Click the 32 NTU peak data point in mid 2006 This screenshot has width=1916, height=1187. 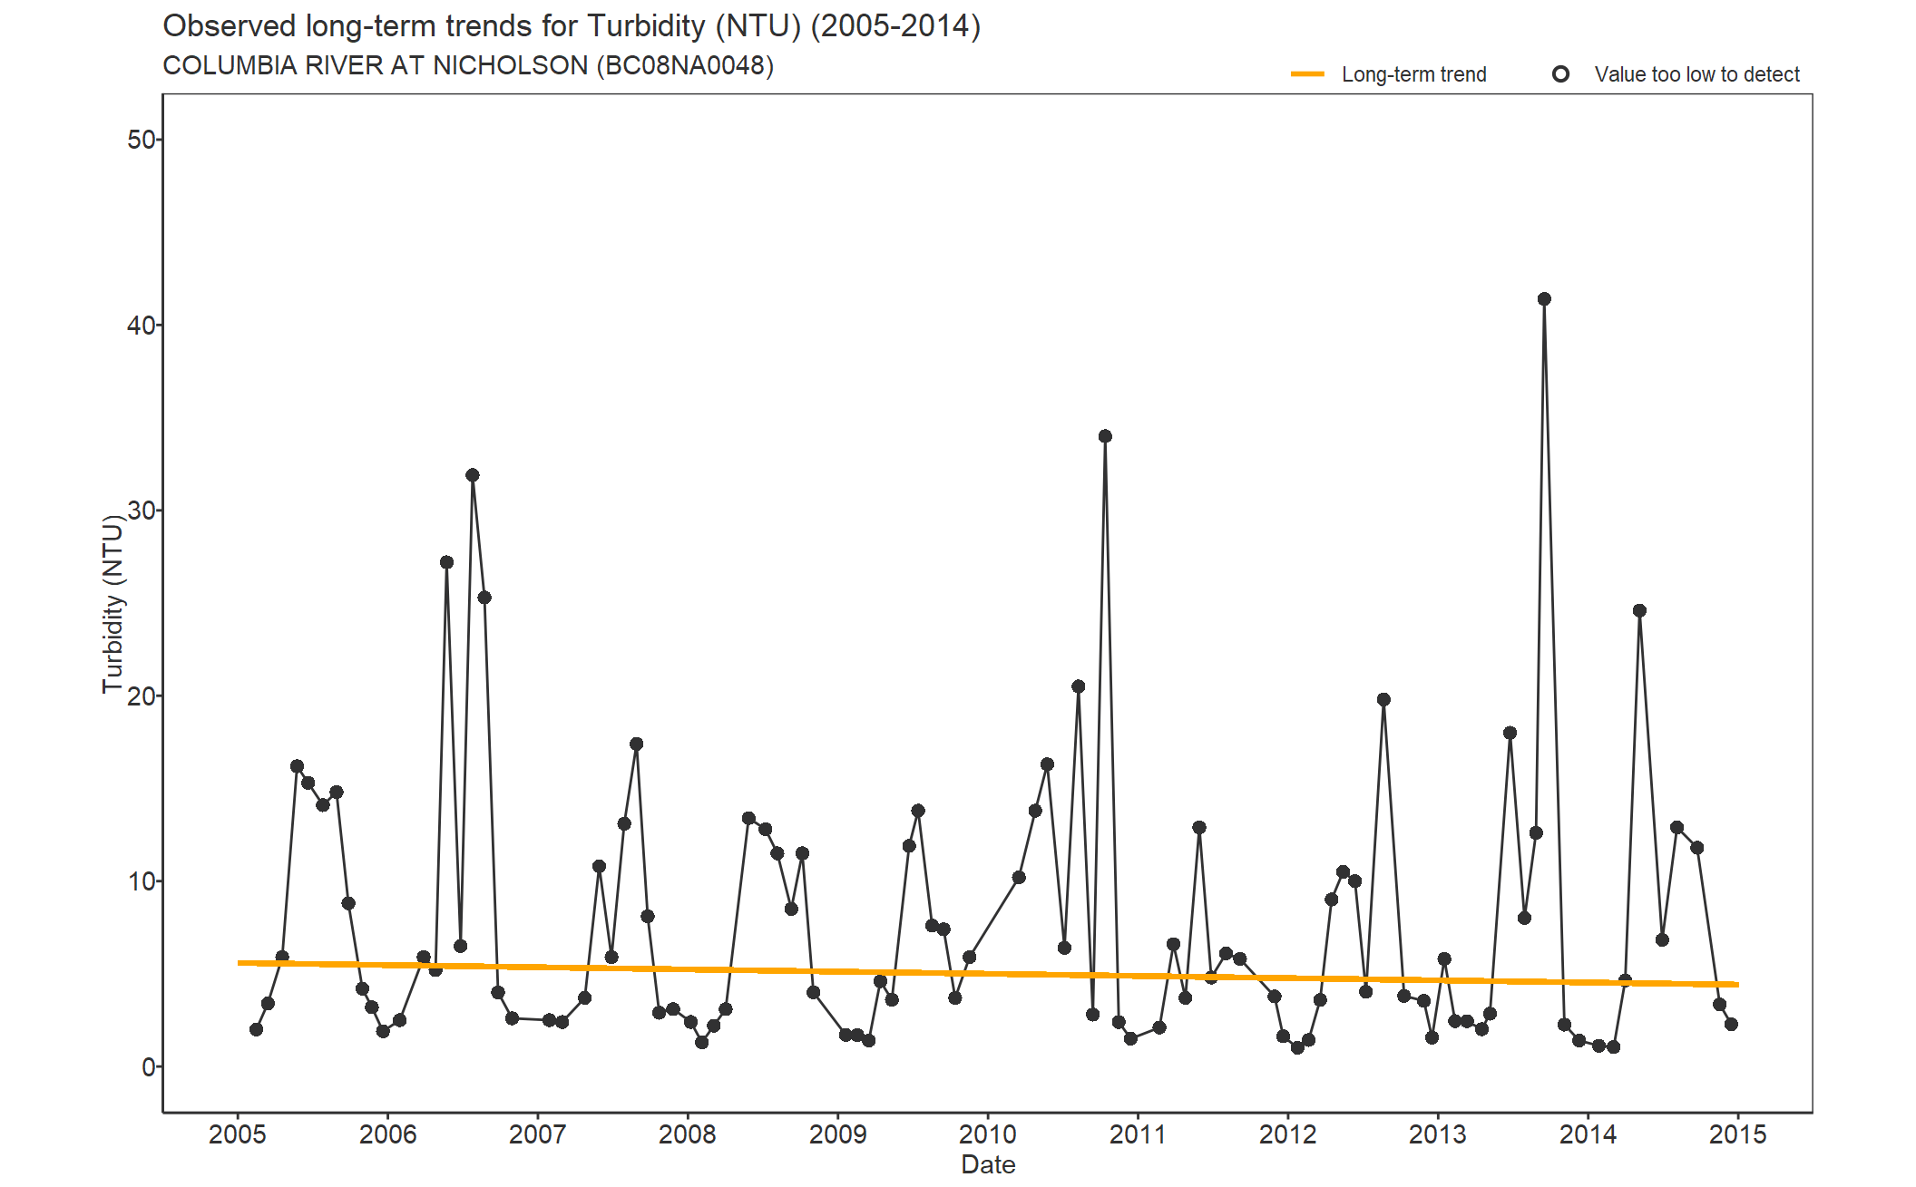point(473,475)
